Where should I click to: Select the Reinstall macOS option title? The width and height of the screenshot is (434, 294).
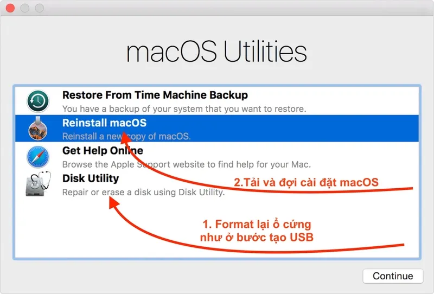pos(104,123)
